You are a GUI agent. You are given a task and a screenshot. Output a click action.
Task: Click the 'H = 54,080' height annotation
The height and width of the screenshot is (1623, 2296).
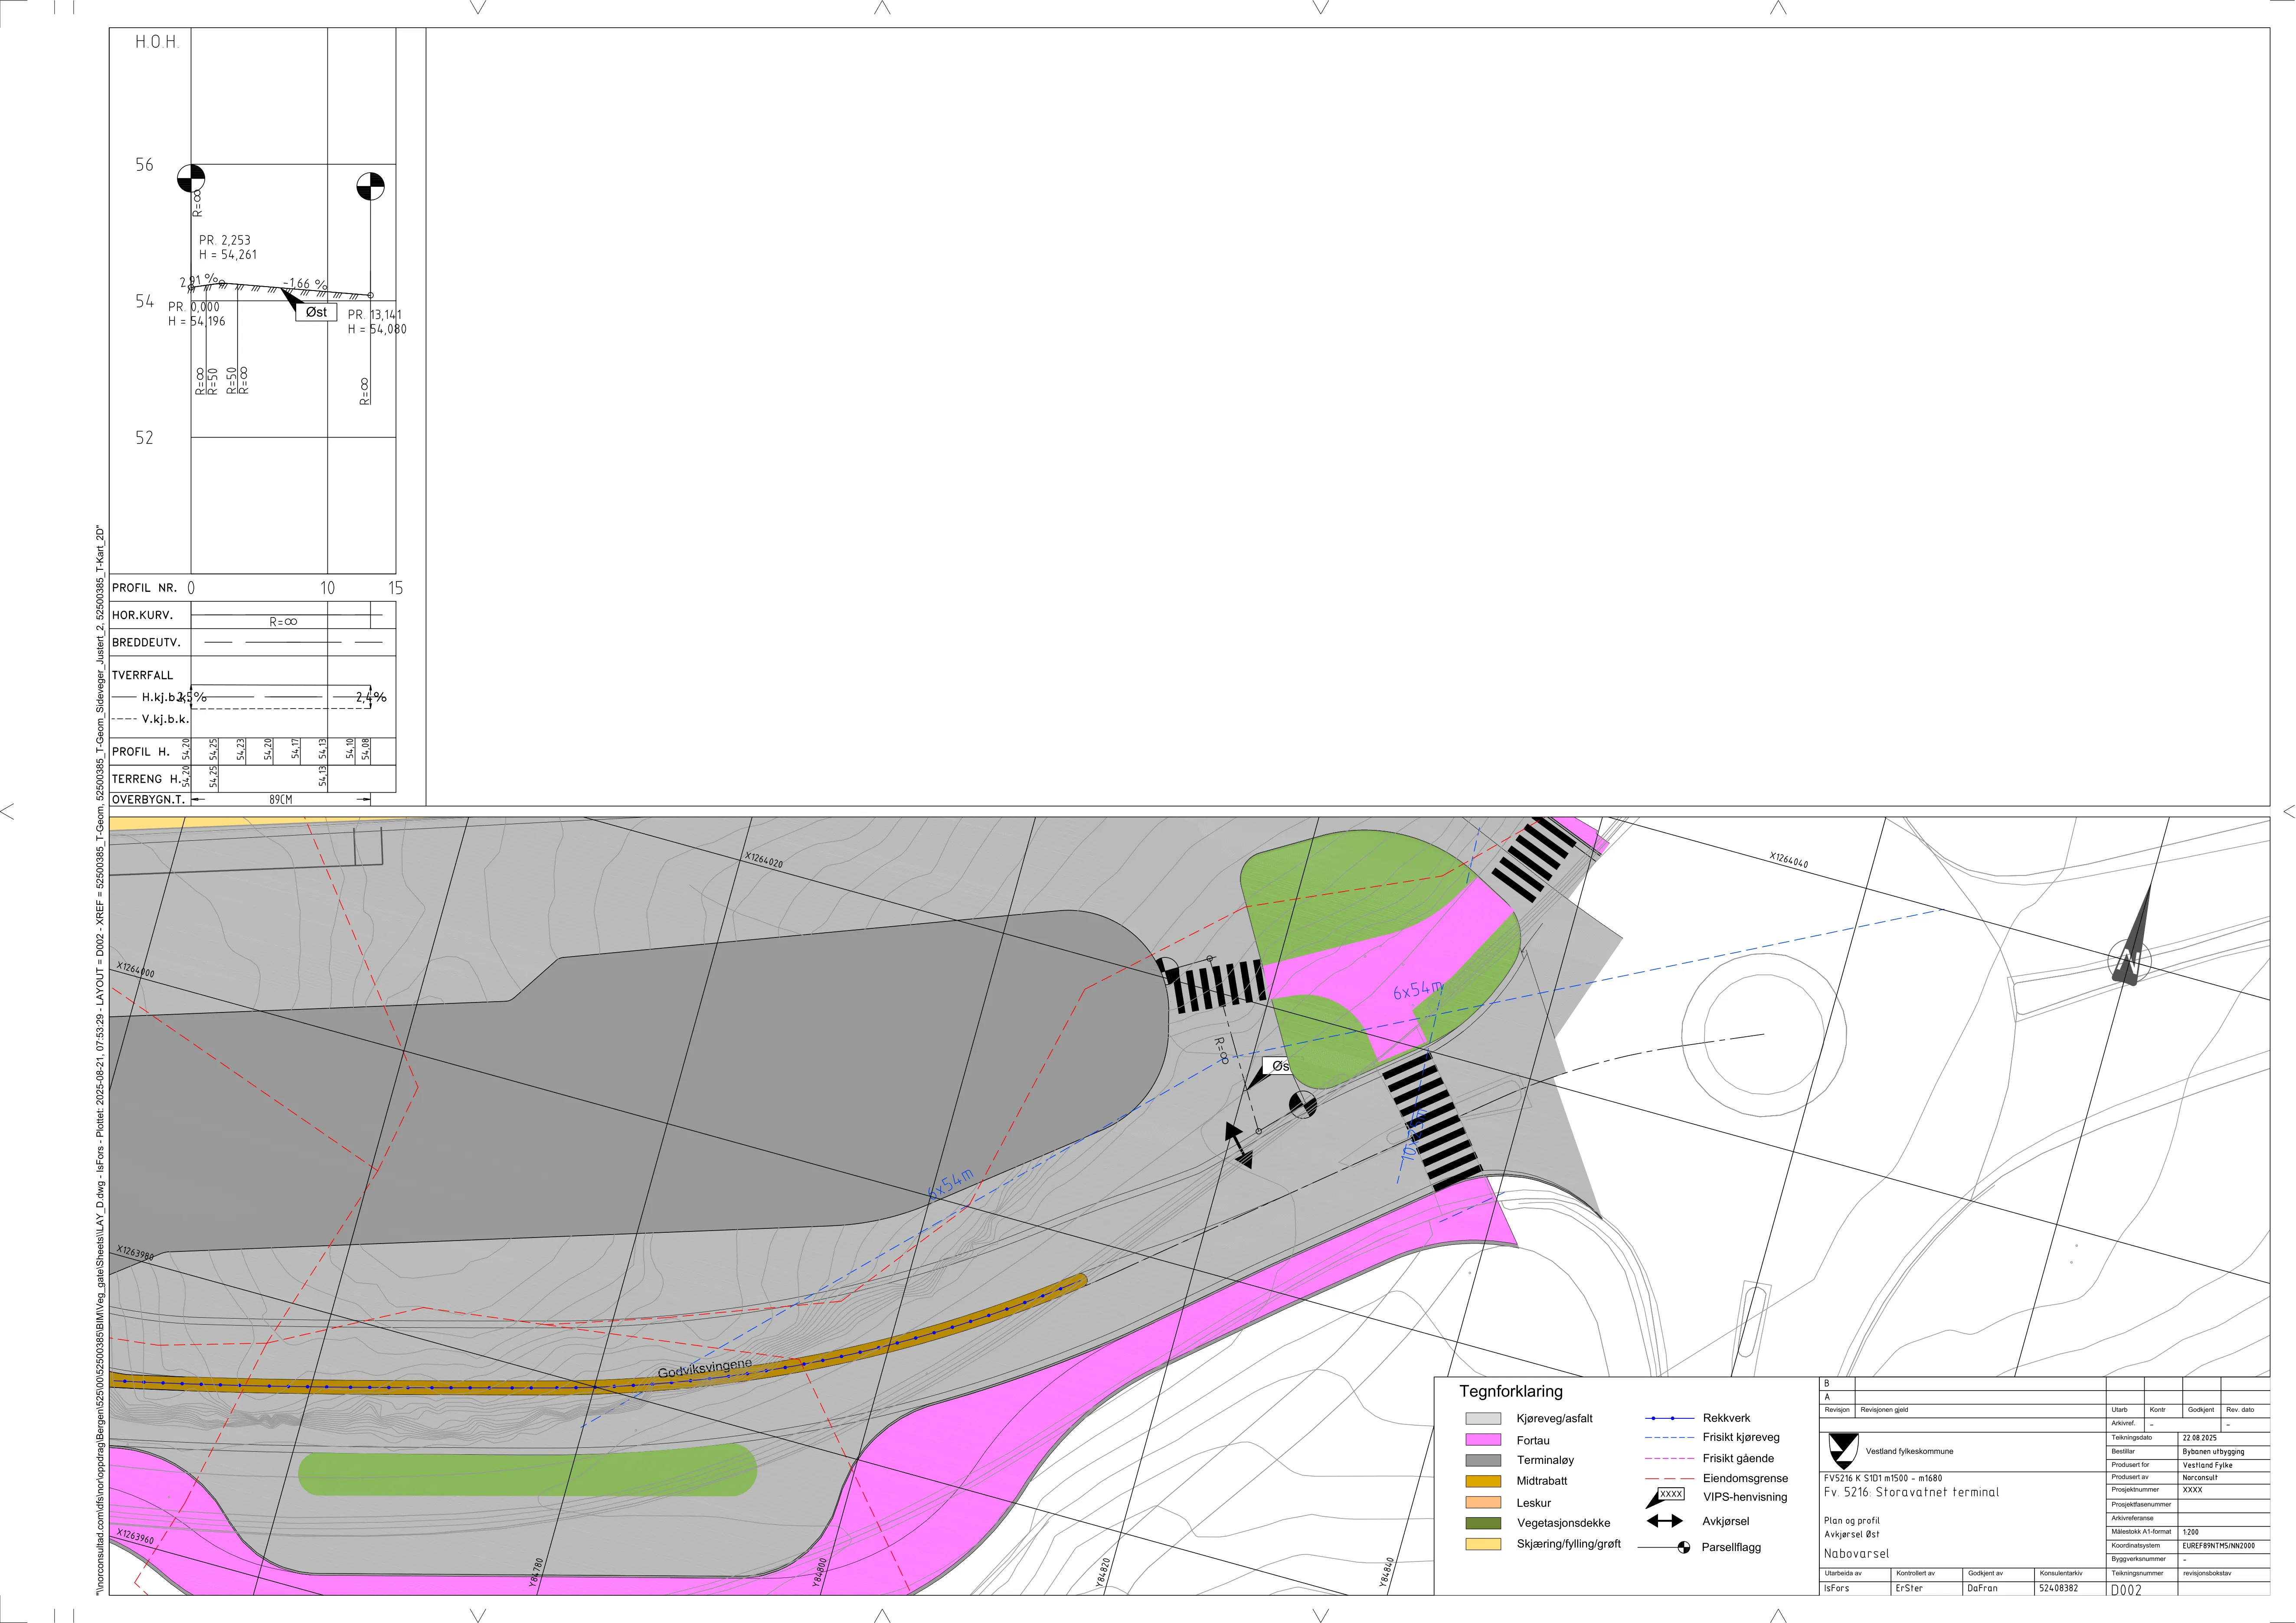tap(377, 329)
